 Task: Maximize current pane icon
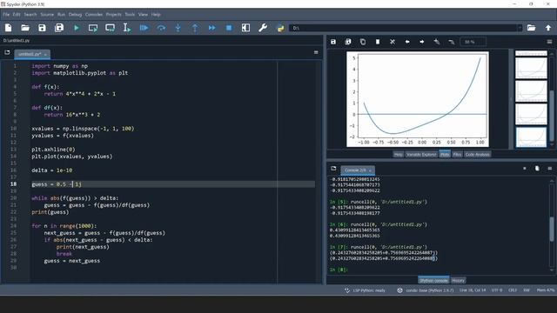245,28
